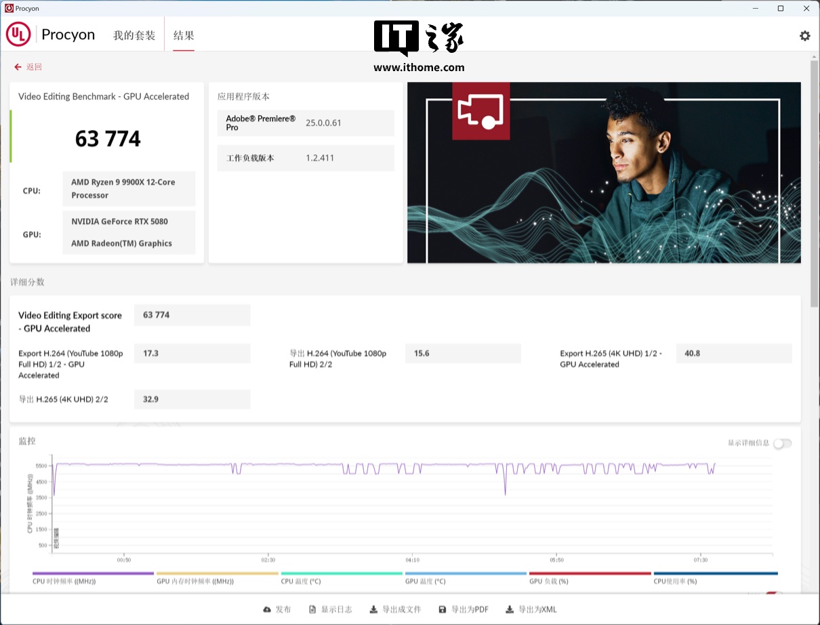Show the GPU 温度 legend series
The height and width of the screenshot is (625, 820).
click(x=426, y=581)
